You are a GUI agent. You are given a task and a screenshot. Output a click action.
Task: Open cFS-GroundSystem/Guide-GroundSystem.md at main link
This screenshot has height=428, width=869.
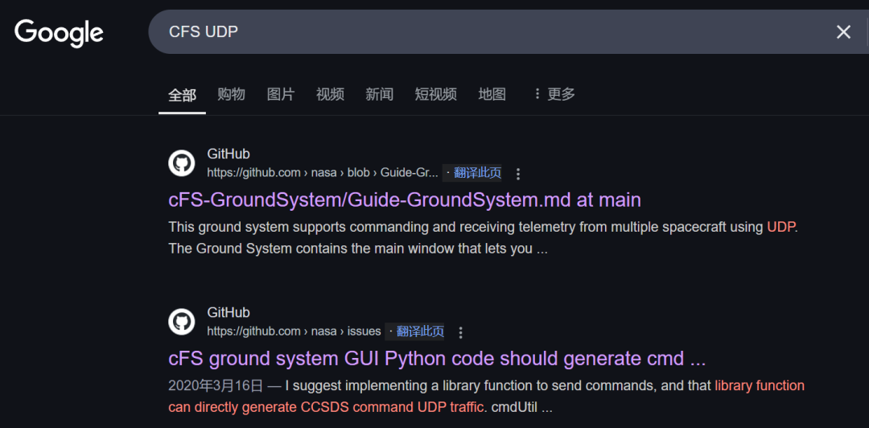[x=405, y=200]
